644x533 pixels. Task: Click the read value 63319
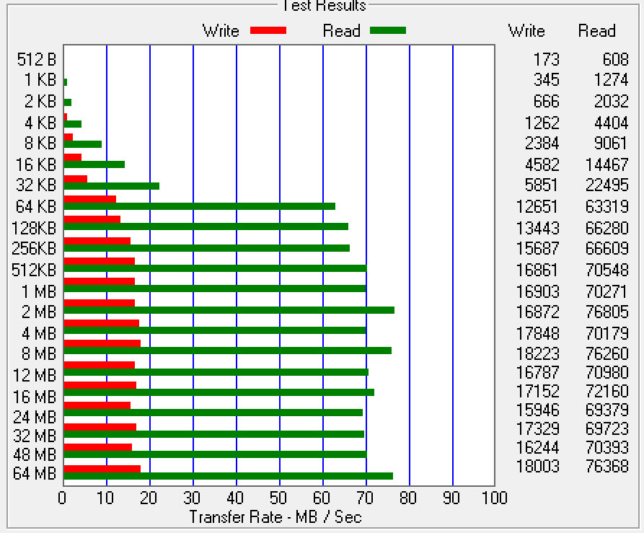606,207
